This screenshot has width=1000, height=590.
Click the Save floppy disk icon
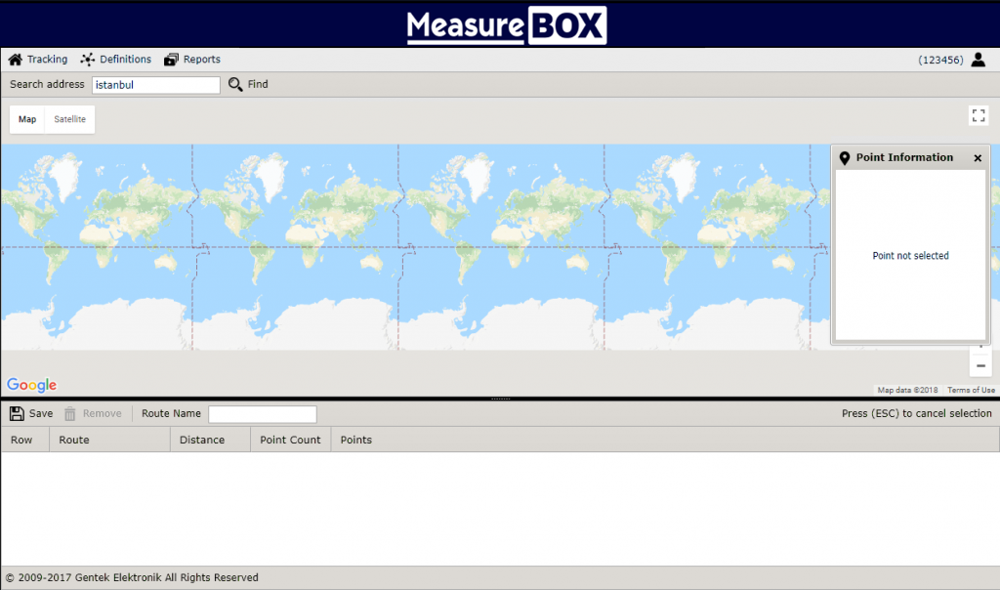[x=17, y=413]
